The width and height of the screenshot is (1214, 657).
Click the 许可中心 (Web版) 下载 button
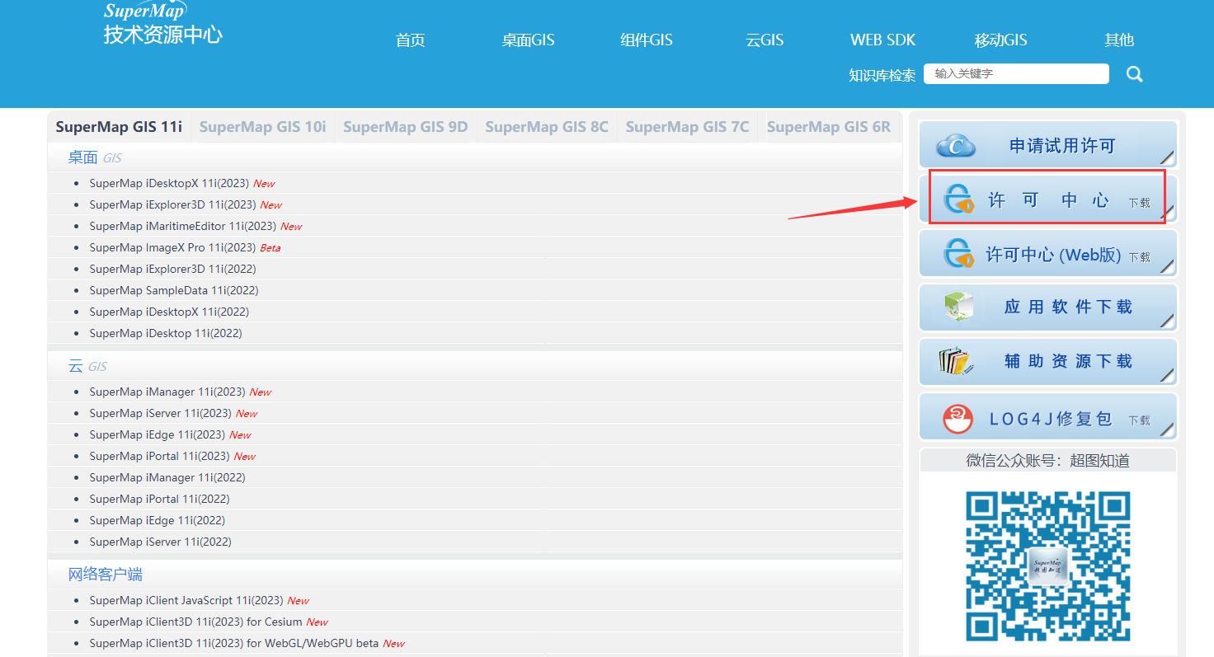coord(1048,254)
